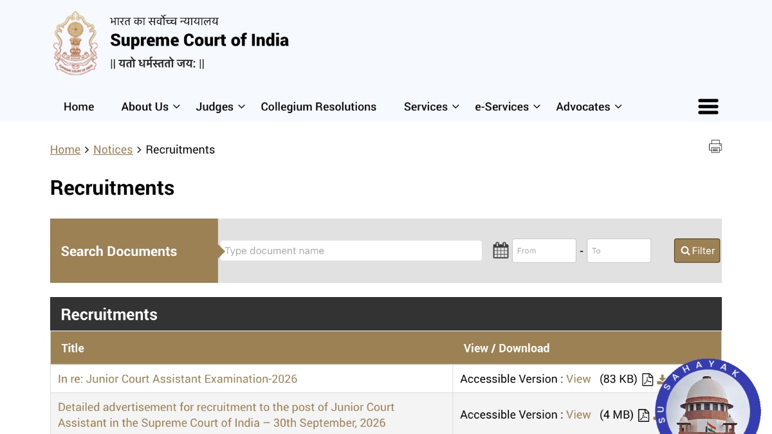Open the hamburger menu icon

tap(708, 107)
